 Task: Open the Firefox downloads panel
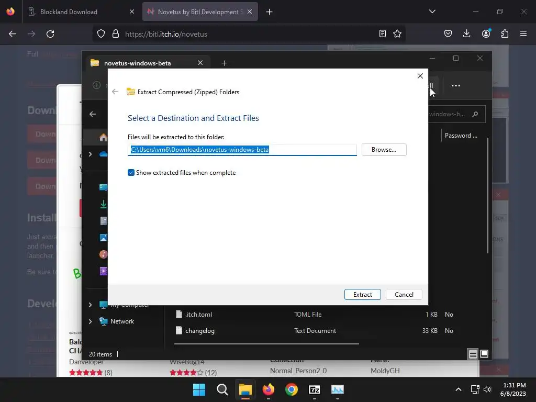[466, 33]
